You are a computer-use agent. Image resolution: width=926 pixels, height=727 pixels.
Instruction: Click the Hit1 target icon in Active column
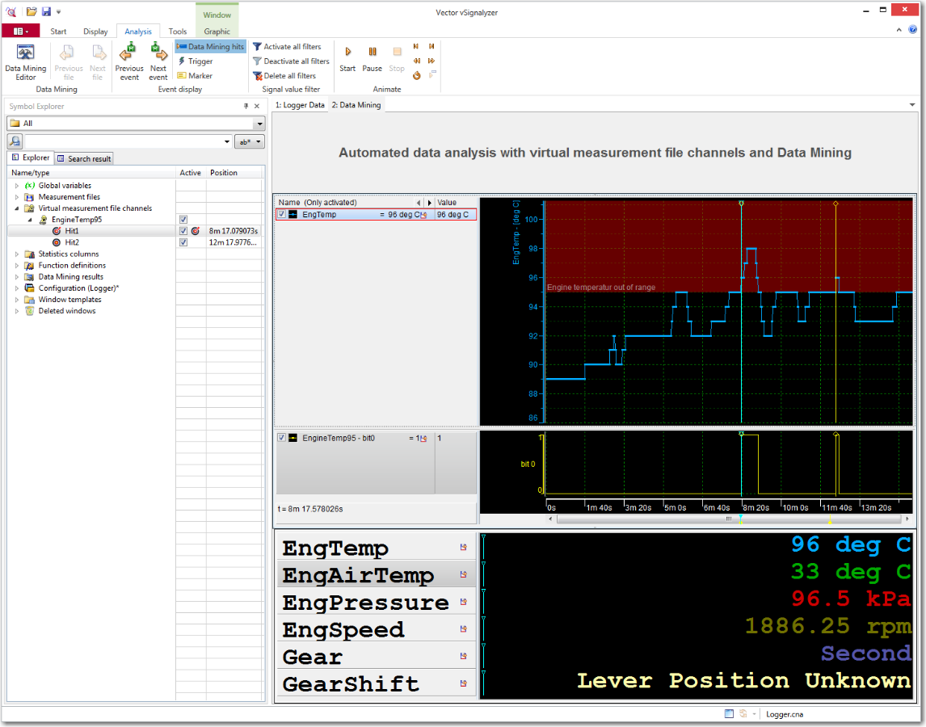coord(196,231)
